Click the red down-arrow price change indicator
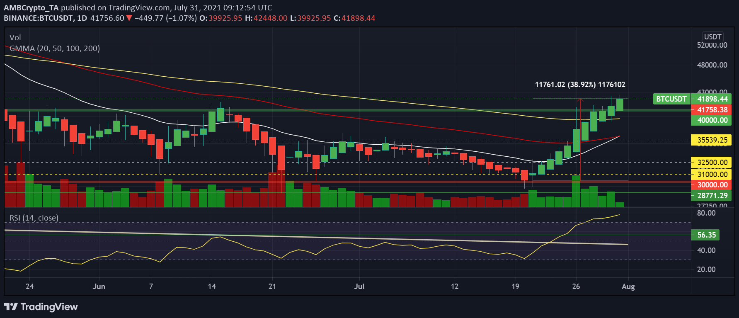Screen dimensions: 739x318 click(129, 18)
